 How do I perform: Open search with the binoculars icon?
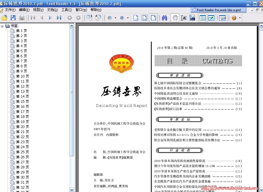[164, 18]
